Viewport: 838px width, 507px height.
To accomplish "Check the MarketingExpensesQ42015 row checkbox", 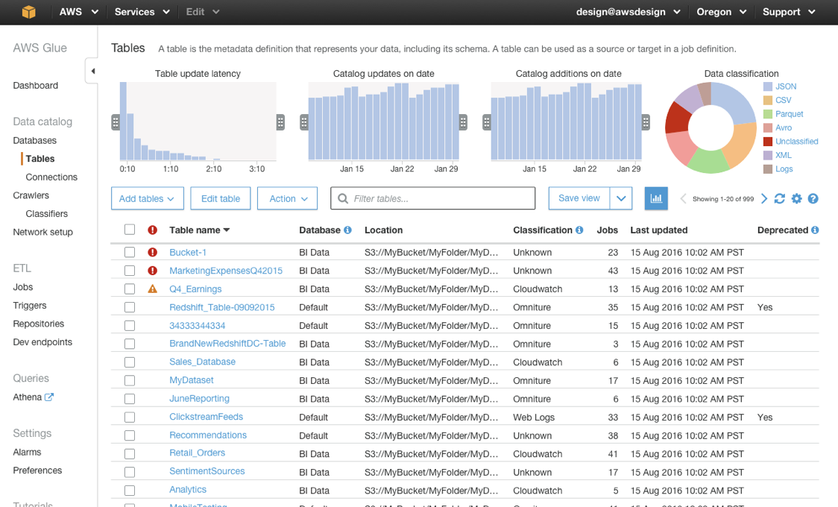I will pos(130,271).
